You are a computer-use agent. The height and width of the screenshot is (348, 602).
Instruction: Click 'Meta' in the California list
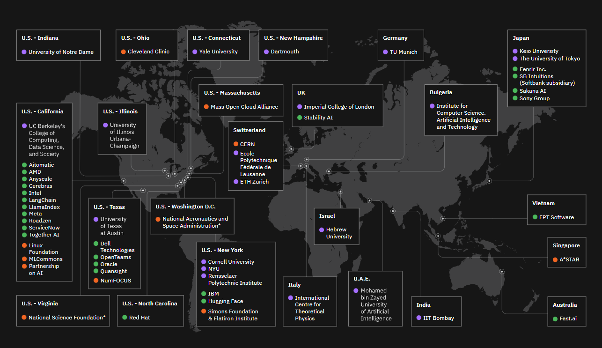tap(36, 214)
